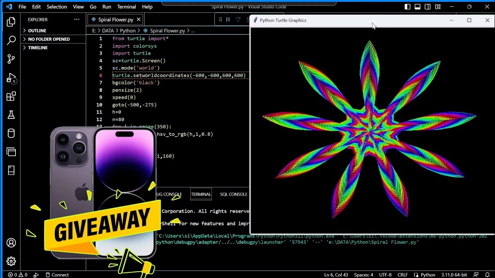This screenshot has height=278, width=495.
Task: Open the Go menu
Action: click(x=93, y=7)
